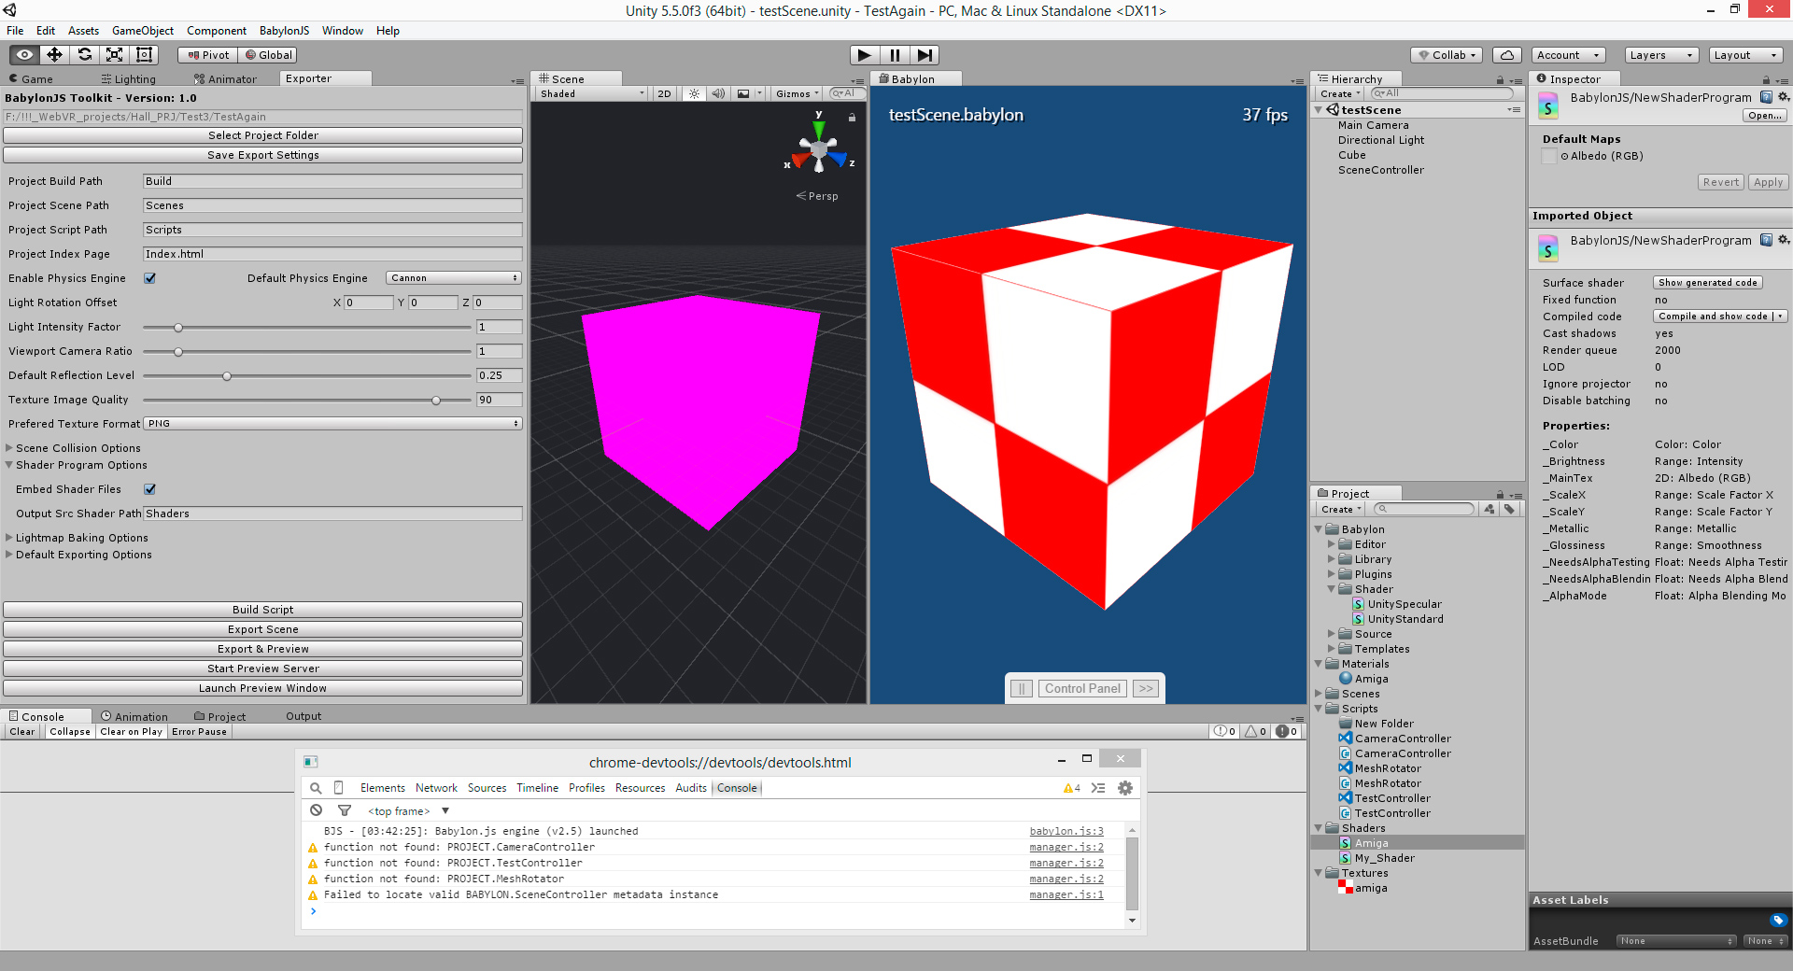The height and width of the screenshot is (971, 1793).
Task: Adjust the Texture Image Quality slider
Action: coord(307,400)
